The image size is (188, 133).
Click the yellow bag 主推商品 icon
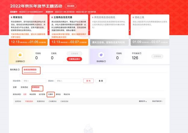coord(20,55)
